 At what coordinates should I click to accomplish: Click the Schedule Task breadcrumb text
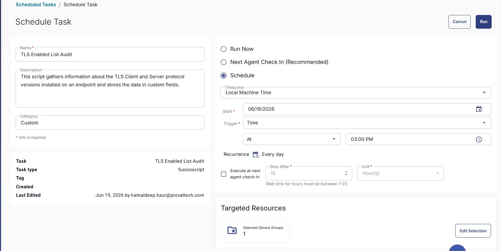[x=81, y=5]
